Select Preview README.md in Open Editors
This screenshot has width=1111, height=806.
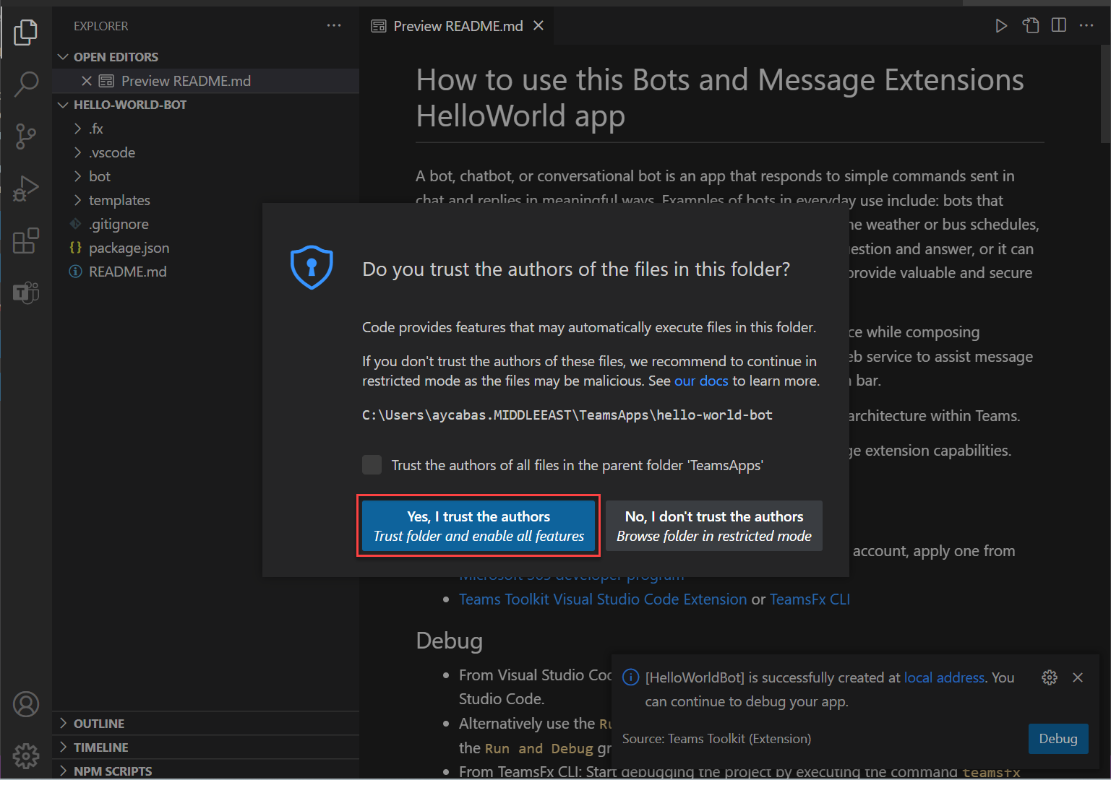(x=205, y=81)
